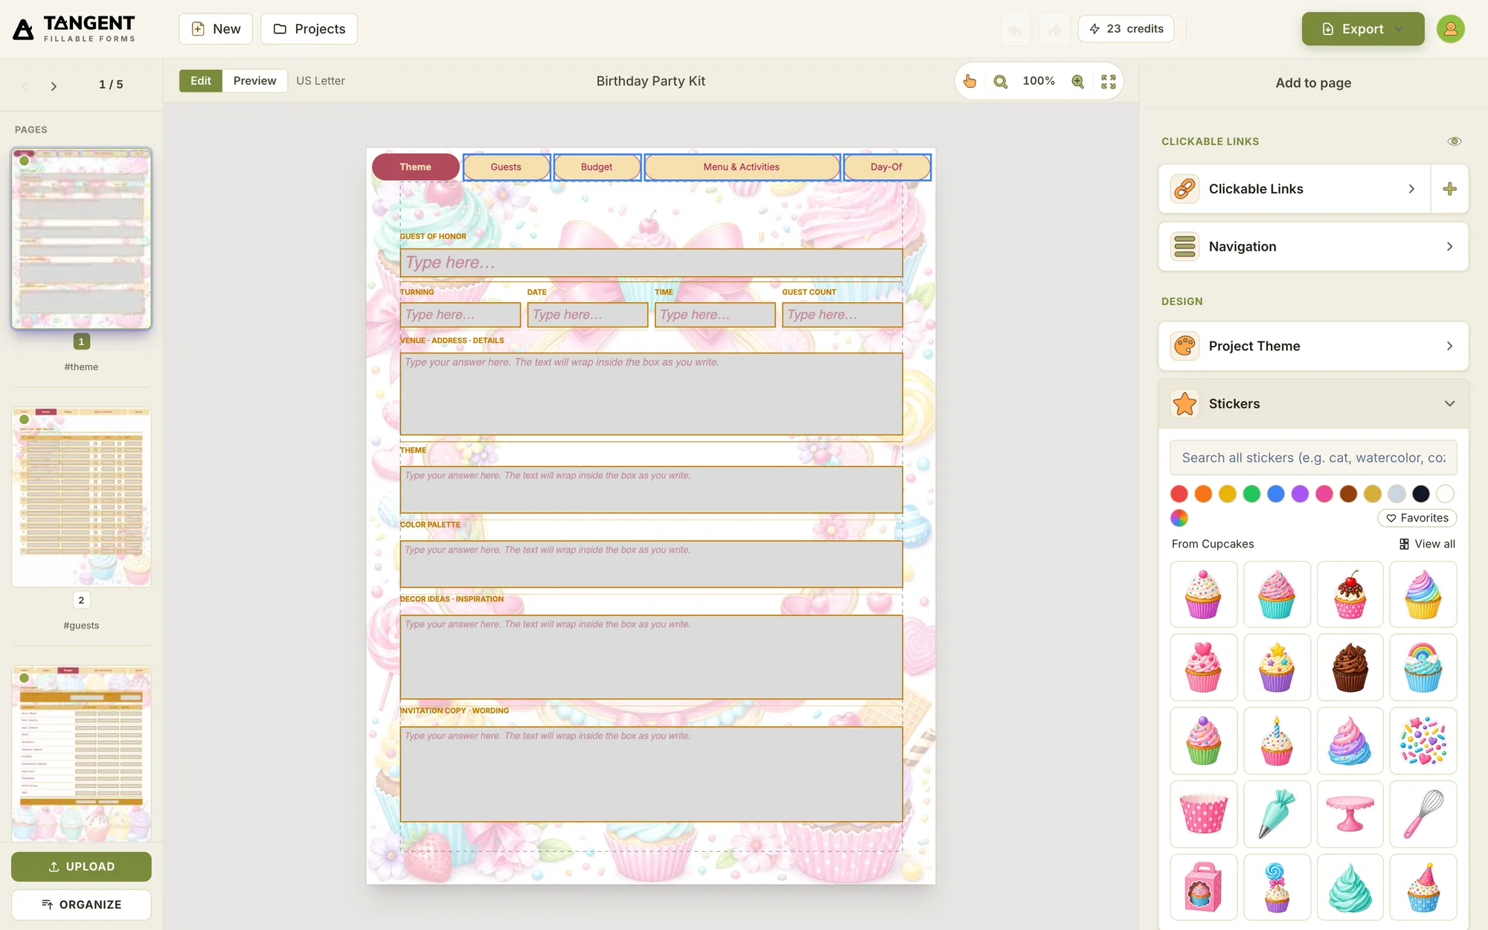Add the cherry-topped cupcake sticker

(1350, 594)
